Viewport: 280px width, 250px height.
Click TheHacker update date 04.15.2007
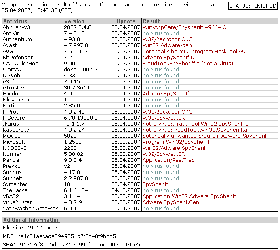125,190
